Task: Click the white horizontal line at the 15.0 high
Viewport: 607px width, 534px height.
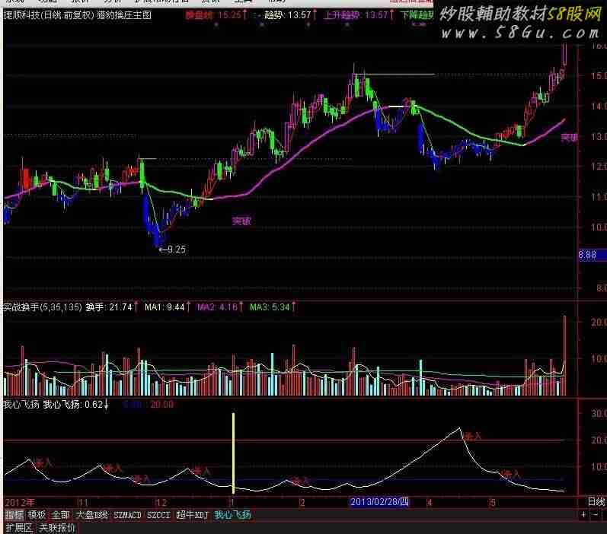Action: [395, 74]
